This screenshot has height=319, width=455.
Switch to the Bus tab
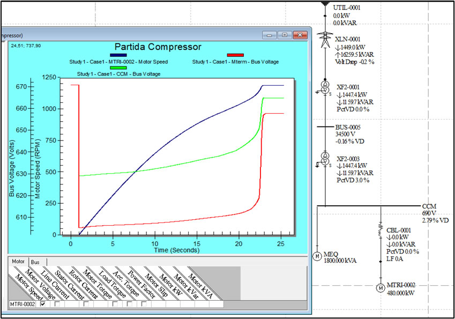[35, 262]
